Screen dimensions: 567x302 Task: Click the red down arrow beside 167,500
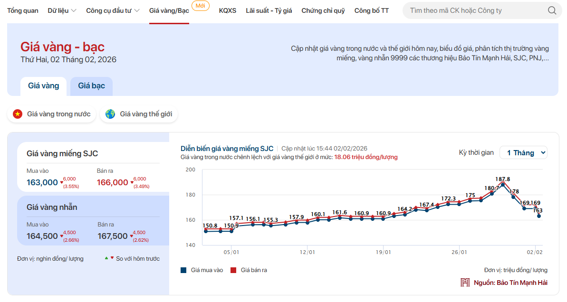point(132,236)
